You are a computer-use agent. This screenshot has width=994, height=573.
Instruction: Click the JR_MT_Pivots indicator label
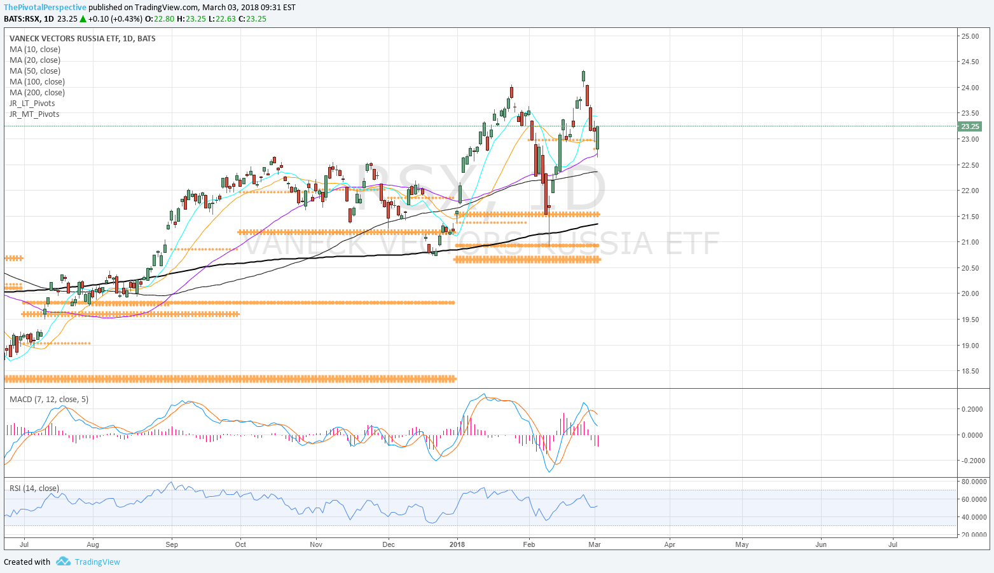tap(34, 114)
